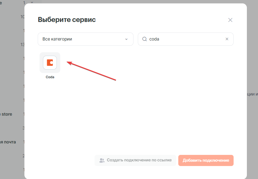
Task: Select the Coda service tile icon
Action: [50, 62]
